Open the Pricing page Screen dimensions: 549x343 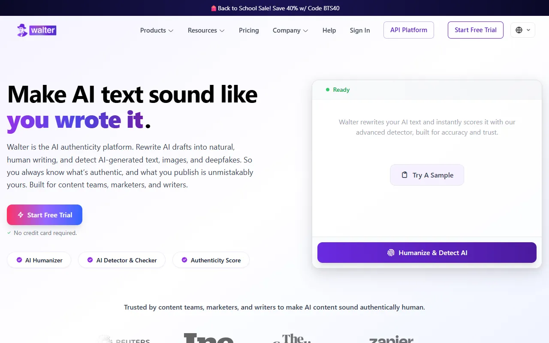(x=249, y=30)
